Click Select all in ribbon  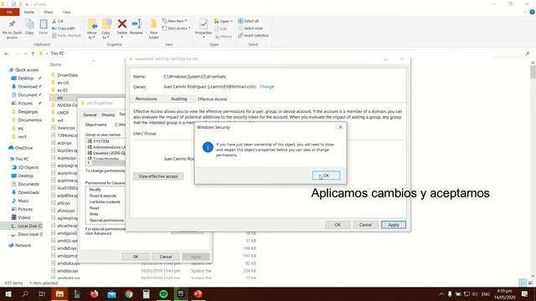249,21
